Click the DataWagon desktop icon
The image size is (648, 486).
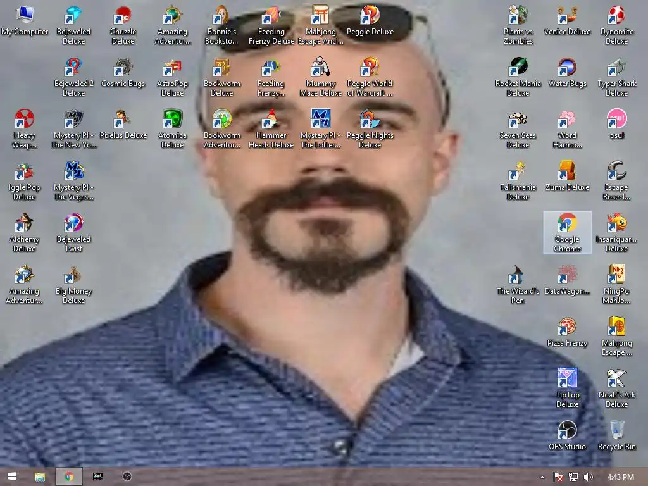tap(567, 280)
